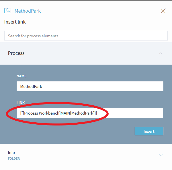Click the NAME label above the name field
Viewport: 172px width, 170px height.
pos(21,76)
